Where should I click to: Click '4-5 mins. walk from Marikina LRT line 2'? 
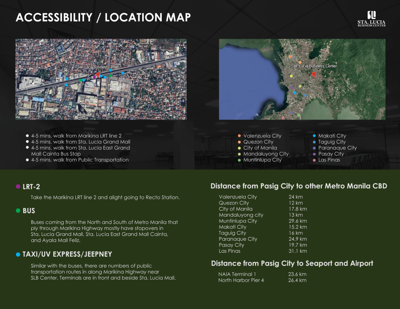[x=76, y=136]
